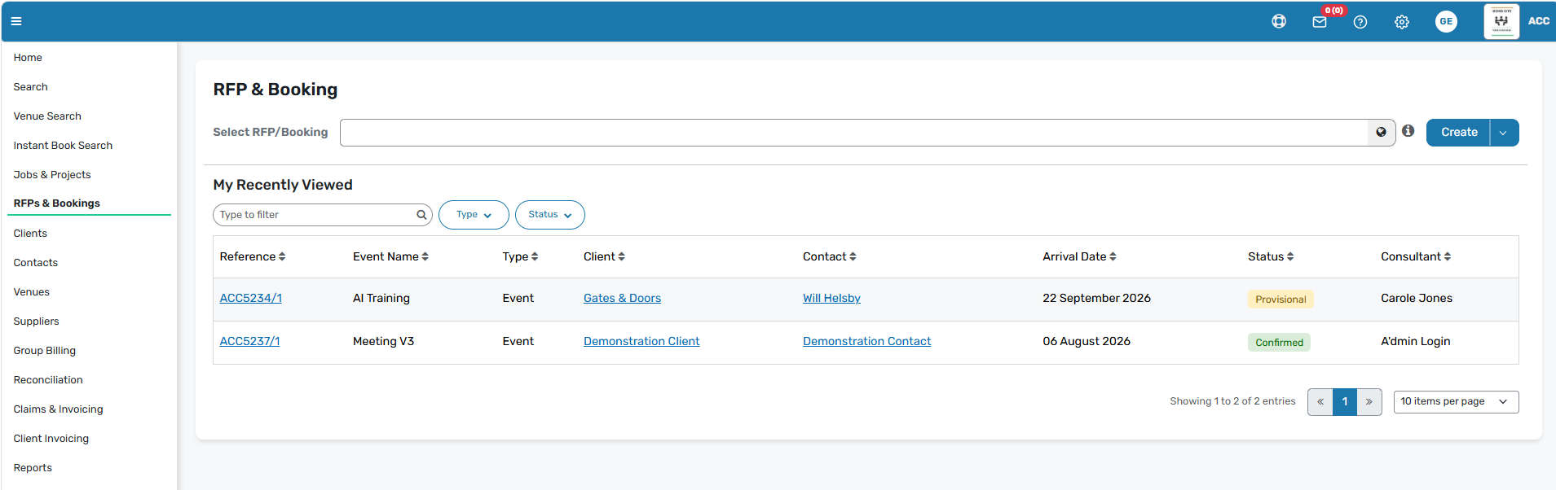
Task: Sort table by Reference column
Action: (x=253, y=256)
